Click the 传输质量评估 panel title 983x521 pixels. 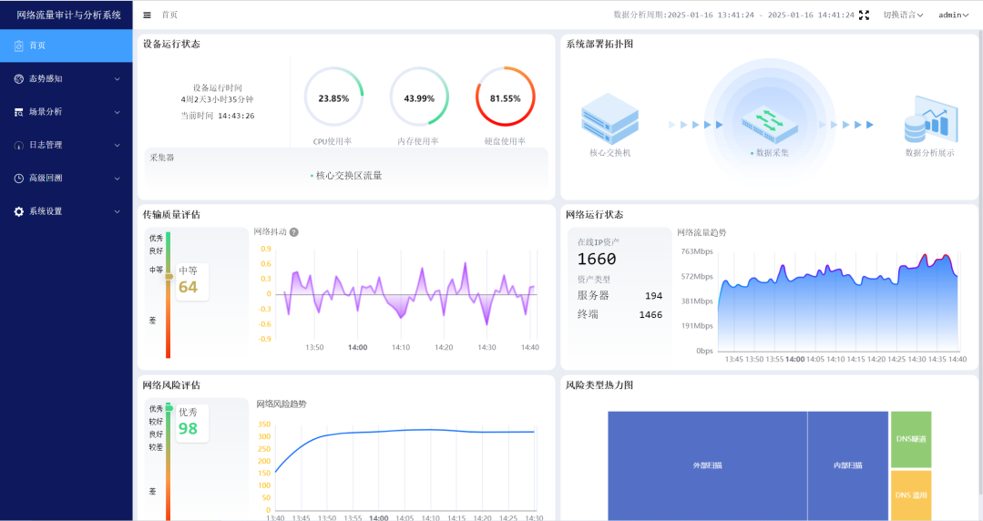(x=172, y=214)
